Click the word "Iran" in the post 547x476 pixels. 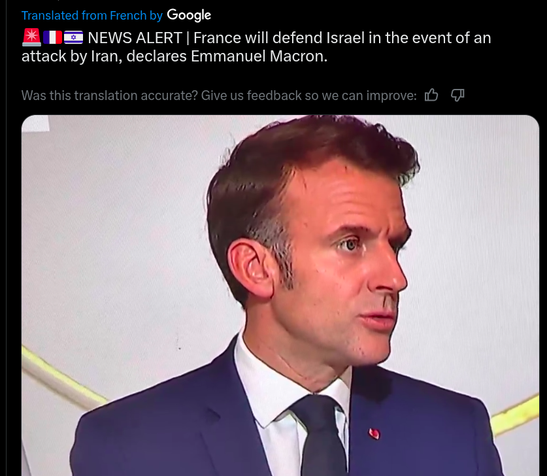105,56
